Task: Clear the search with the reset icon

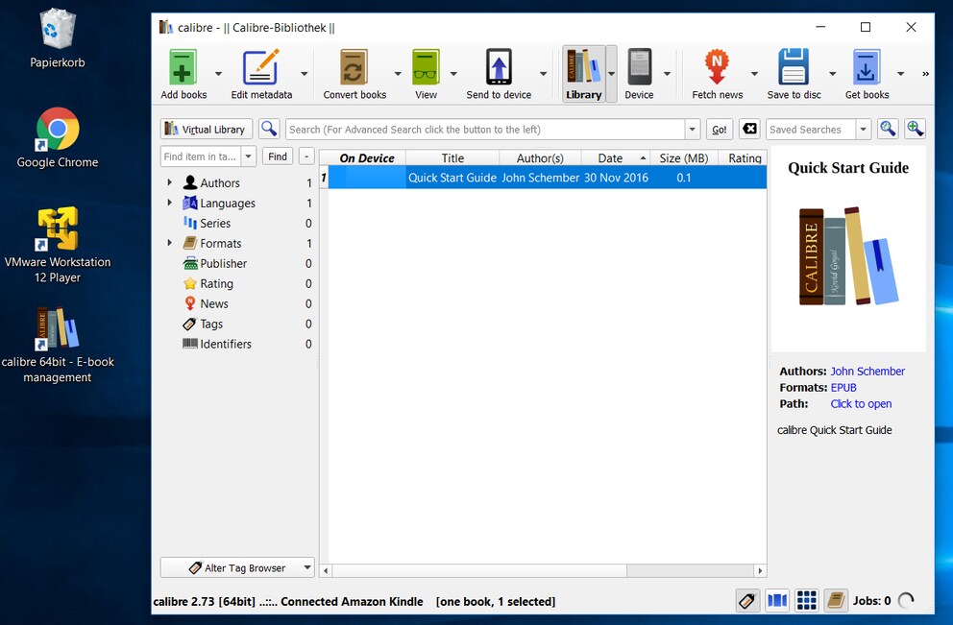Action: pos(750,129)
